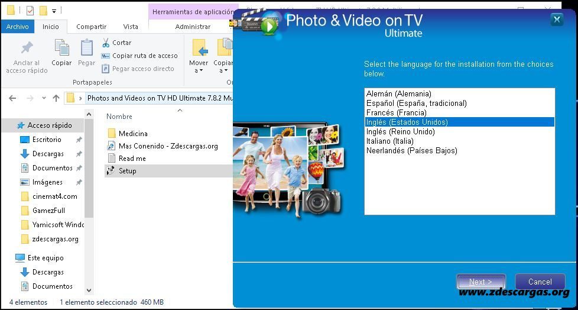Viewport: 578px width, 310px height.
Task: Click Cancel in the installer
Action: 540,282
